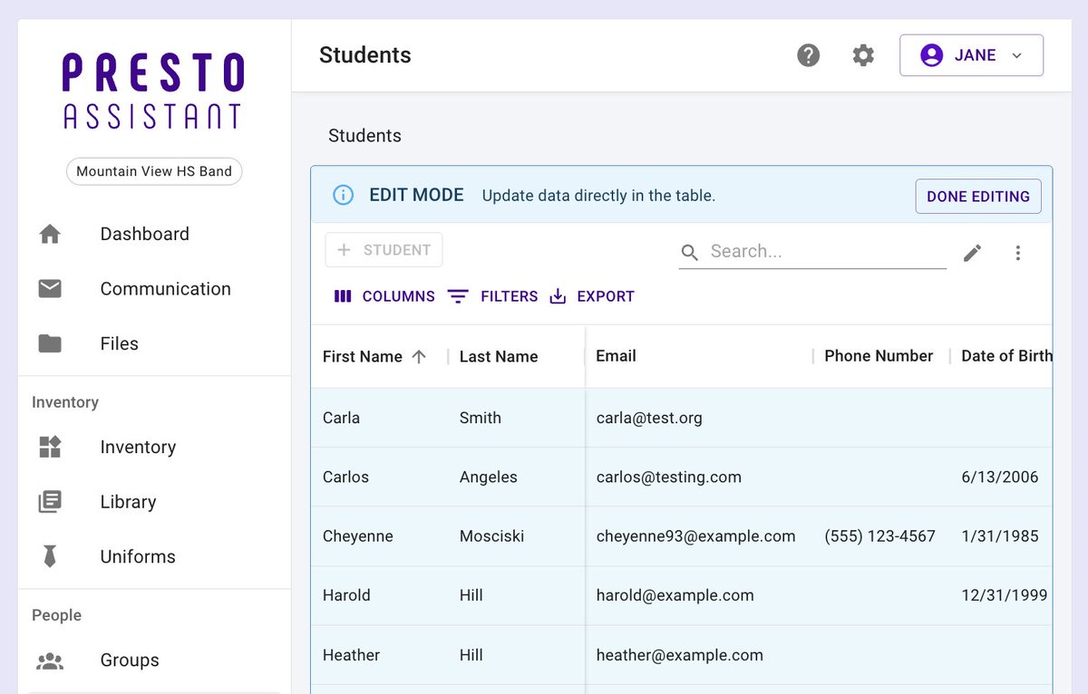Edit the '(555) 123-4567' phone cell
This screenshot has height=694, width=1088.
tap(881, 536)
